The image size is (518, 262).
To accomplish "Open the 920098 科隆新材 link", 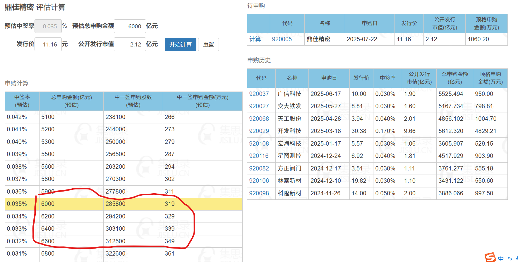I will click(x=259, y=193).
